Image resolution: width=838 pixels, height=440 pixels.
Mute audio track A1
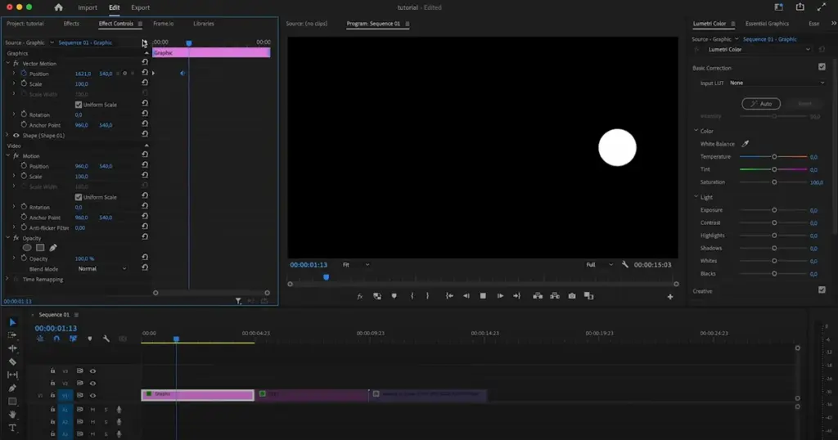(92, 410)
